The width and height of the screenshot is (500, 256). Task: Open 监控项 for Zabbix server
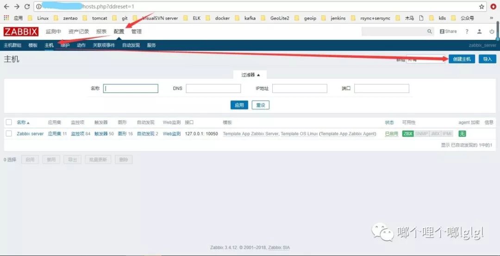[77, 134]
